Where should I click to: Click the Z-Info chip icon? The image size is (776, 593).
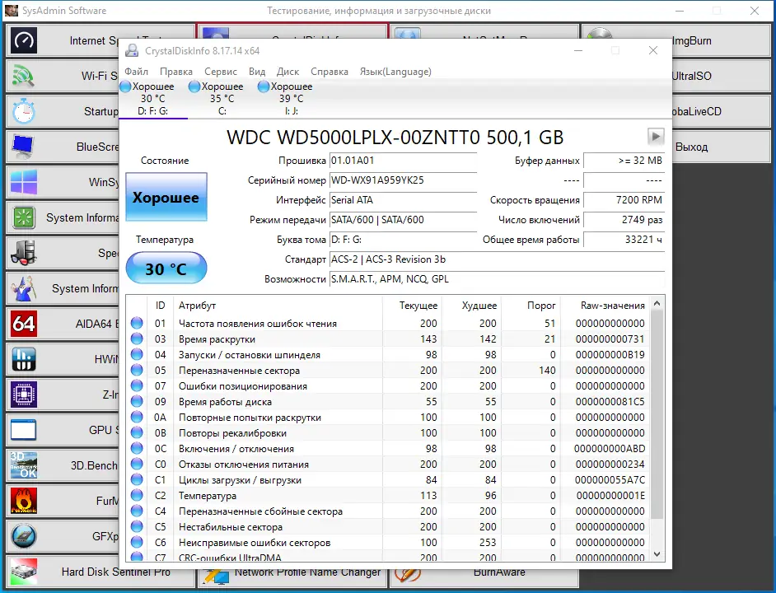click(x=23, y=395)
